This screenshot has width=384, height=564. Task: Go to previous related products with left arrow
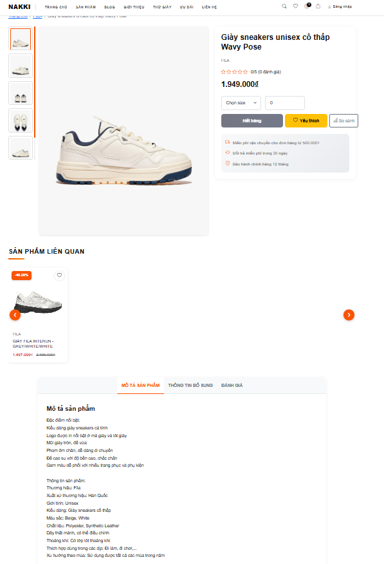pyautogui.click(x=15, y=315)
